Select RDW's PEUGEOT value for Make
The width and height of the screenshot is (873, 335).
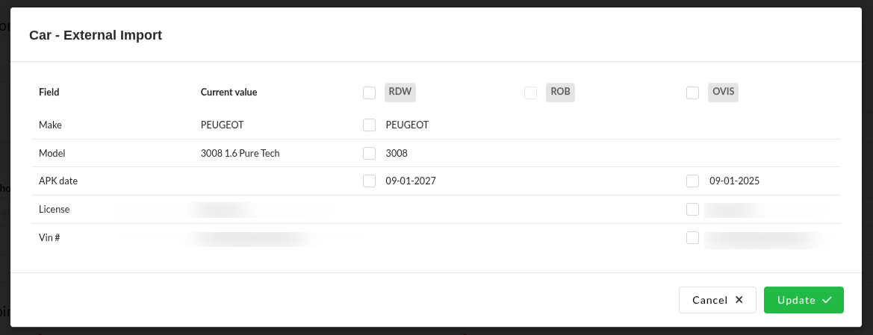(x=369, y=125)
